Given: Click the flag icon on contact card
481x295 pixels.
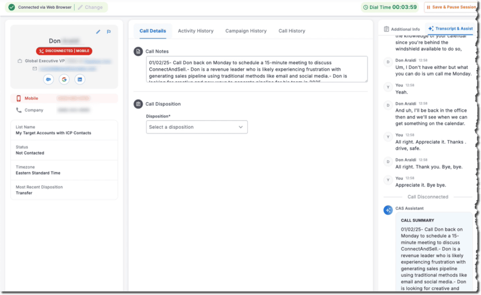Looking at the screenshot, I should click(x=109, y=31).
